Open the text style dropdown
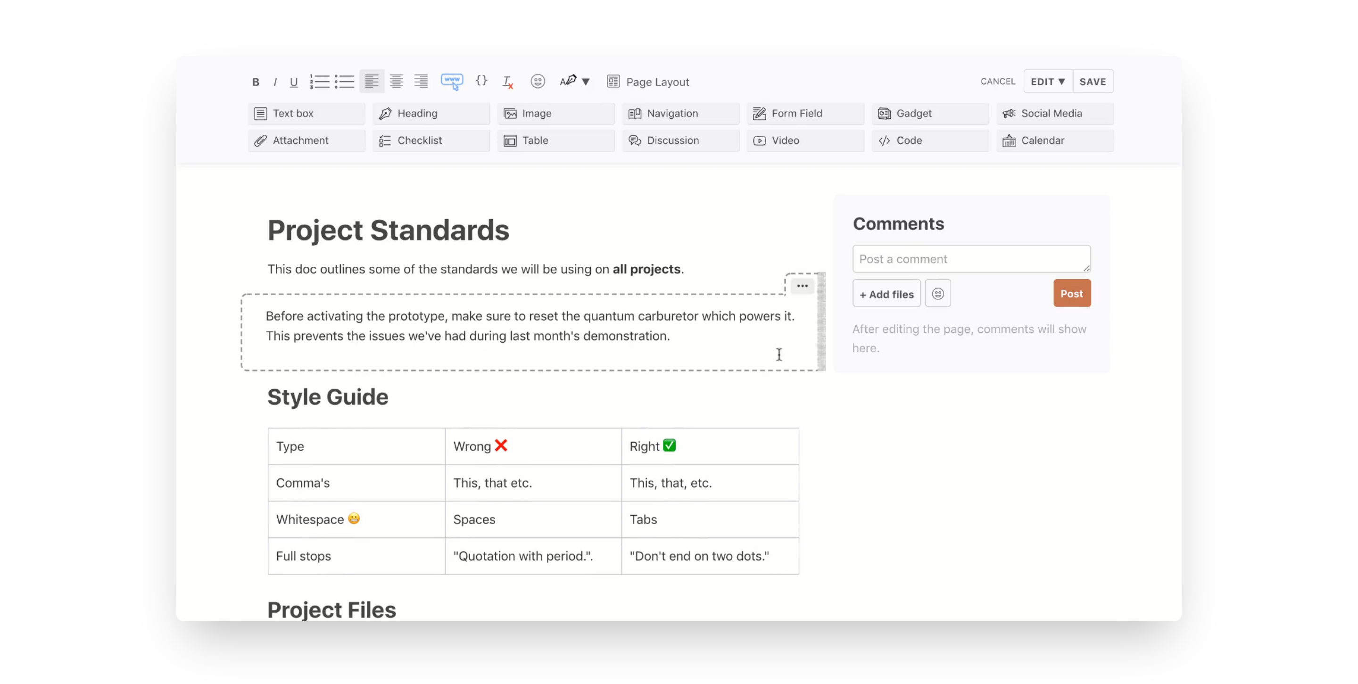This screenshot has width=1358, height=684. pos(575,81)
